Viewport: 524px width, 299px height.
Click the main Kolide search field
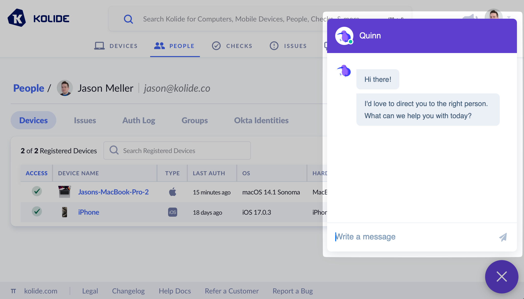coord(260,19)
